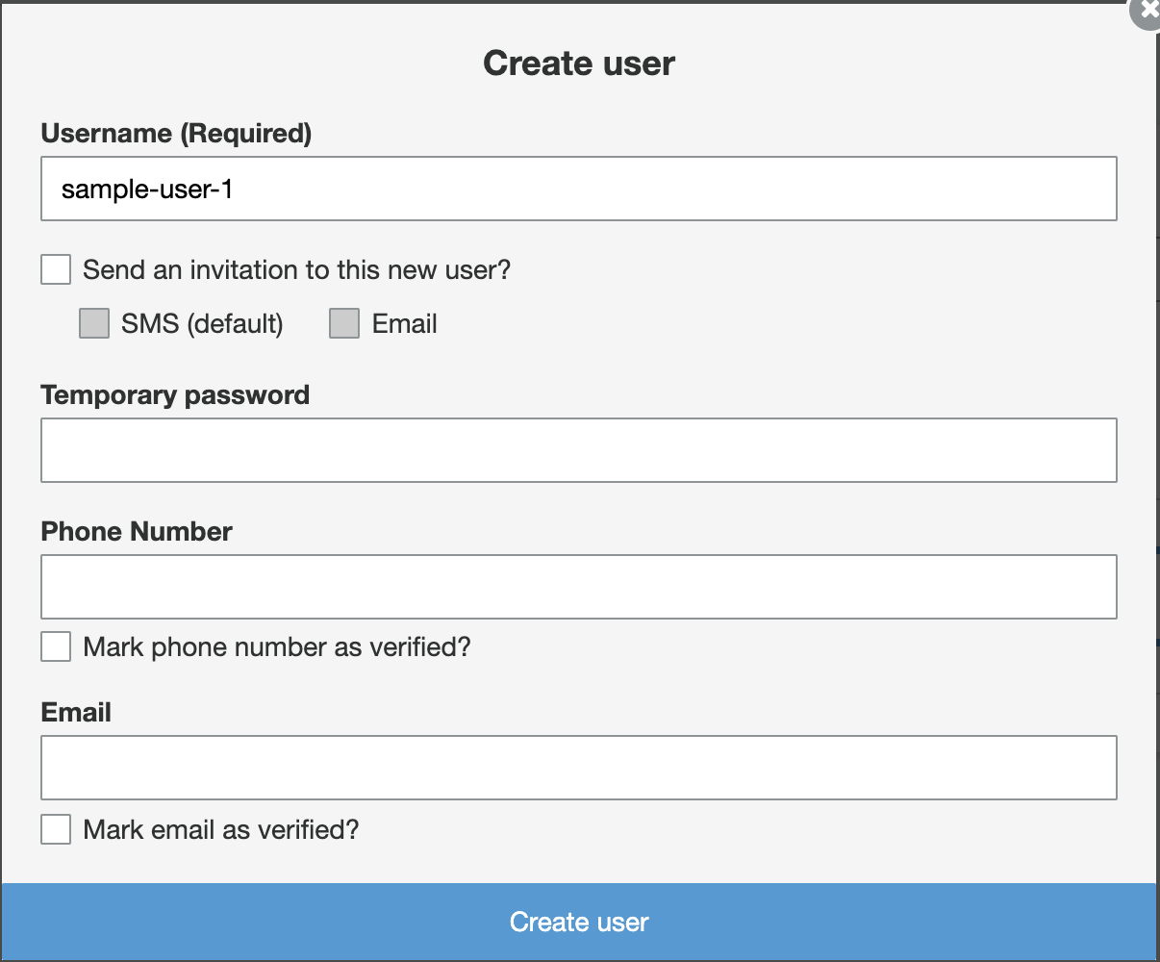Enable Send an invitation to this new user
The height and width of the screenshot is (962, 1160).
(x=56, y=269)
